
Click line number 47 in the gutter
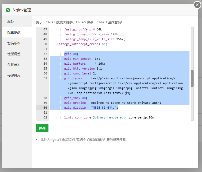(45, 29)
